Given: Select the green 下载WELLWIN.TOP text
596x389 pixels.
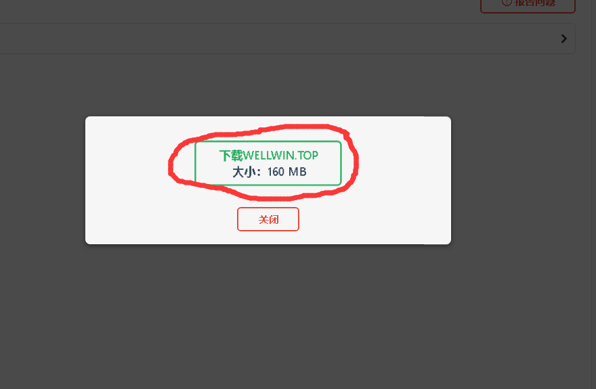Looking at the screenshot, I should point(268,155).
